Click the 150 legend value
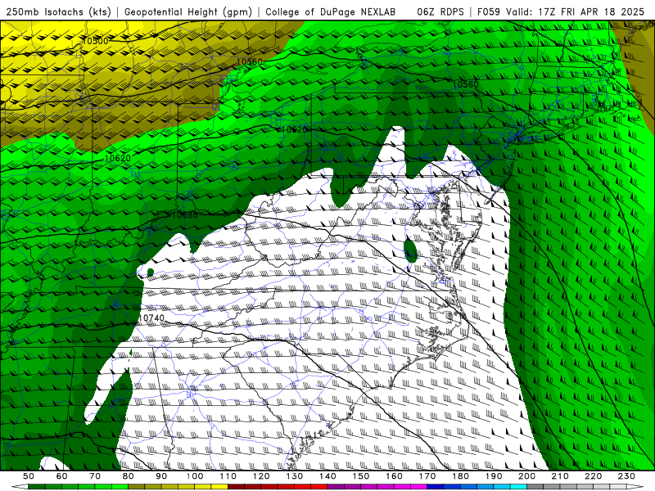Viewport: 655px width, 491px height. click(361, 476)
